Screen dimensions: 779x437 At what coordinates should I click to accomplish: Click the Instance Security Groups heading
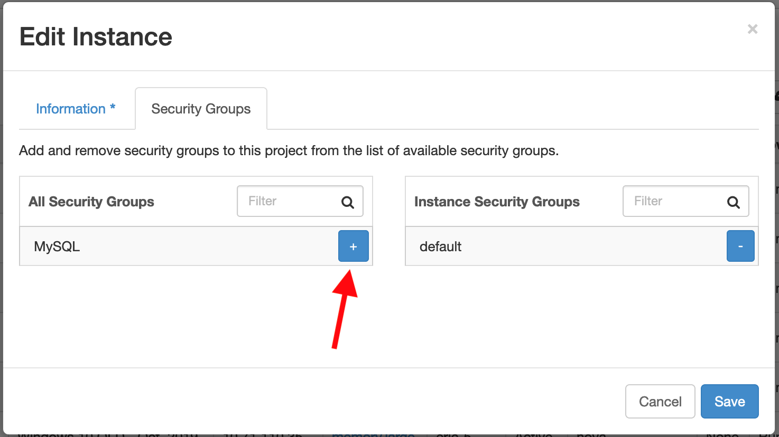pyautogui.click(x=497, y=202)
